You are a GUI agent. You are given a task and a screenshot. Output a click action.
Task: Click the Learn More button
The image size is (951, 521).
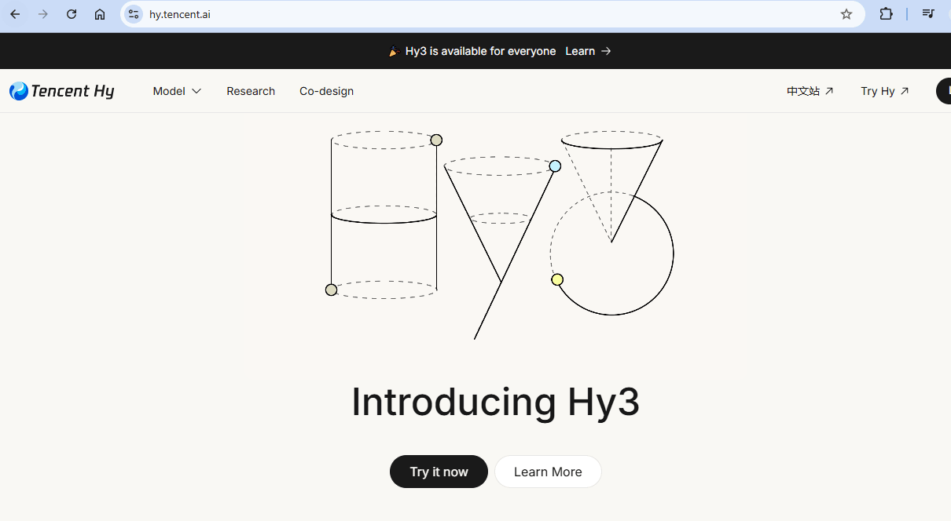tap(548, 472)
